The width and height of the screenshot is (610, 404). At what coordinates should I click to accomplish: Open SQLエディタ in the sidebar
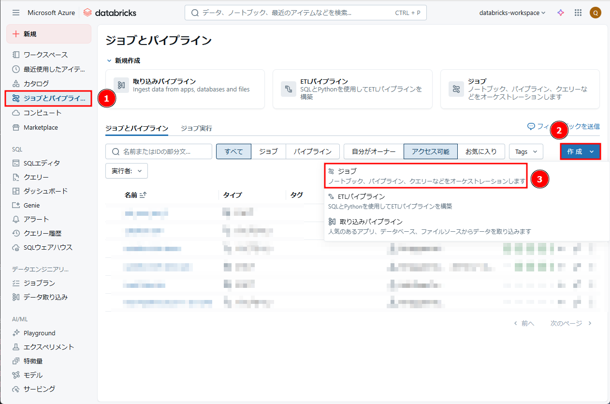tap(42, 163)
